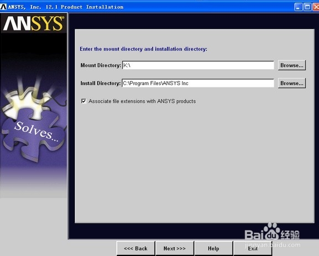Maximize the Product Installation window
Image resolution: width=319 pixels, height=256 pixels.
coord(307,7)
